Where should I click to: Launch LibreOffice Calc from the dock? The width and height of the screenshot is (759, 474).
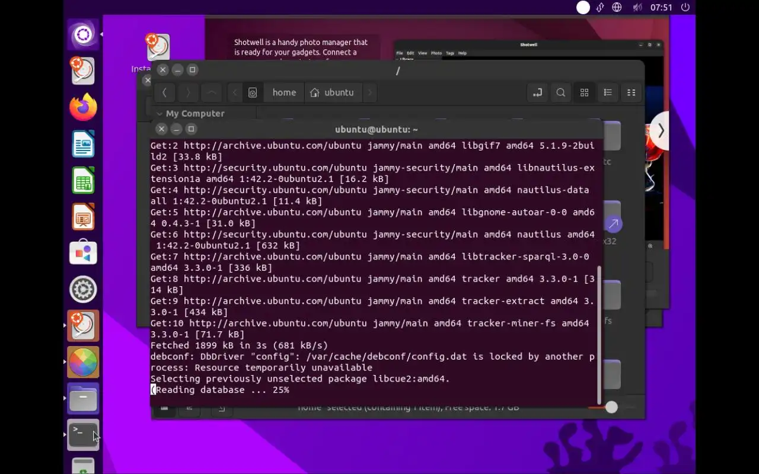coord(83,180)
